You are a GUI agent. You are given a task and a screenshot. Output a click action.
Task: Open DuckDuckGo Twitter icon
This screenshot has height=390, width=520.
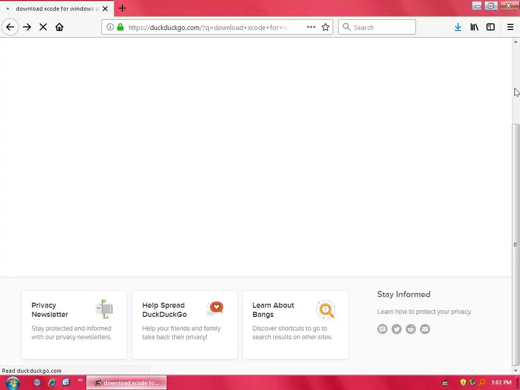397,329
